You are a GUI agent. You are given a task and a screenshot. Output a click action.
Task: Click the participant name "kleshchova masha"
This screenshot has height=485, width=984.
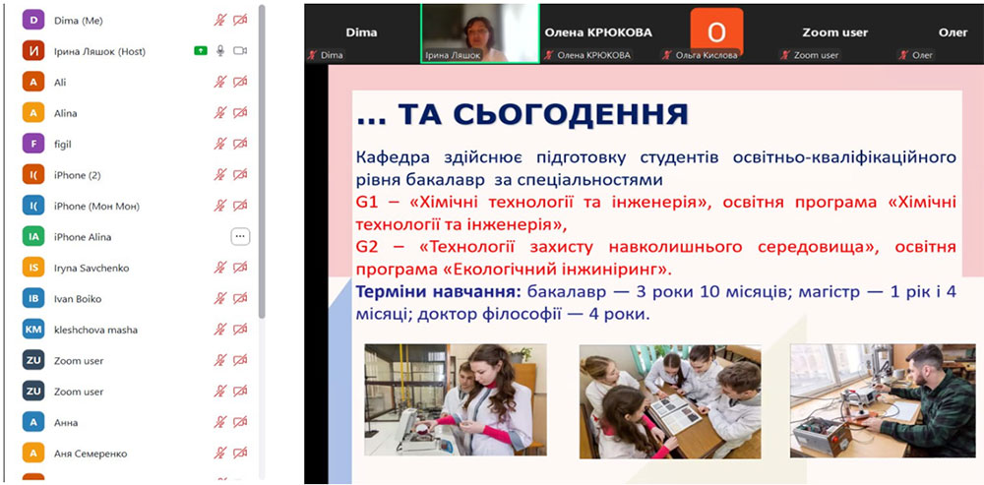[x=96, y=330]
